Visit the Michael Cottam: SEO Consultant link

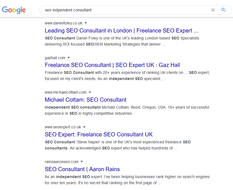click(x=85, y=100)
